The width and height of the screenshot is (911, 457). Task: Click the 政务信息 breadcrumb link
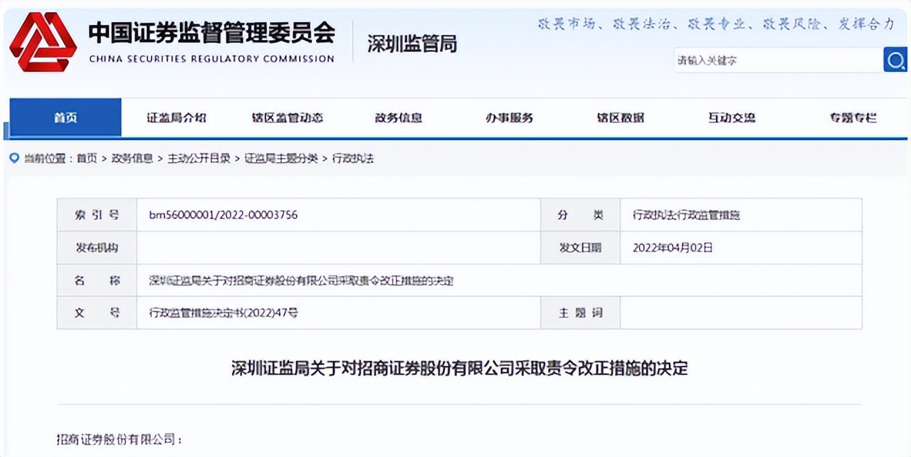(132, 158)
